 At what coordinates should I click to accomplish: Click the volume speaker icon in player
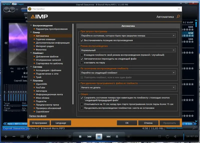click(175, 137)
